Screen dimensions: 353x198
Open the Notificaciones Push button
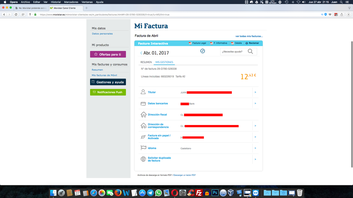tap(108, 92)
